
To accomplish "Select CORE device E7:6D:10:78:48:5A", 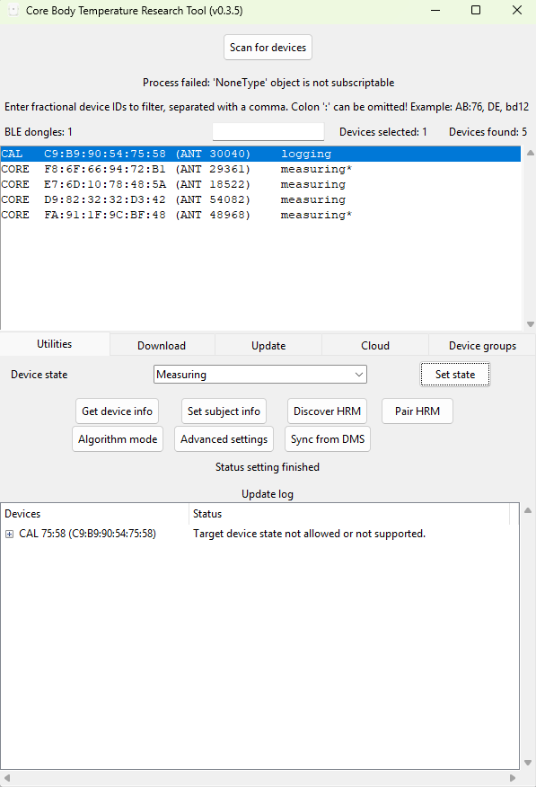I will [x=260, y=184].
